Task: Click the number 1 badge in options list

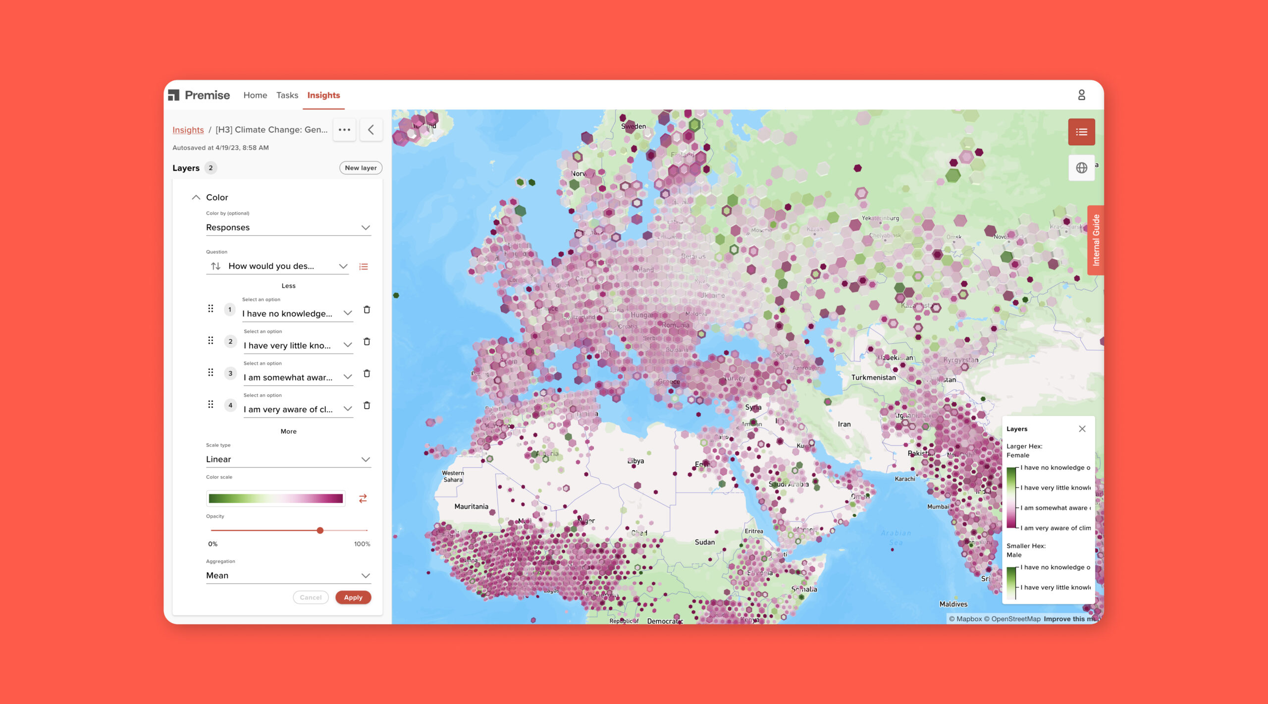Action: pos(229,310)
